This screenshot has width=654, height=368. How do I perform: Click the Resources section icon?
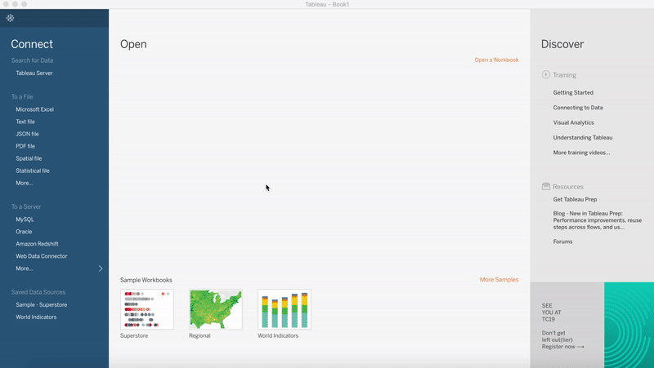click(x=545, y=187)
